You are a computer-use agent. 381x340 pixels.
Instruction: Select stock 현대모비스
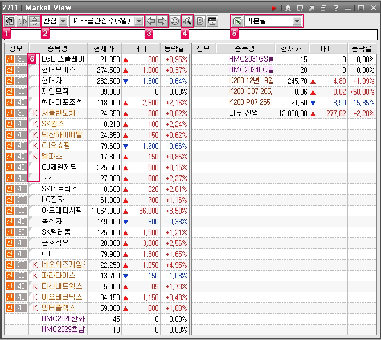[x=59, y=70]
